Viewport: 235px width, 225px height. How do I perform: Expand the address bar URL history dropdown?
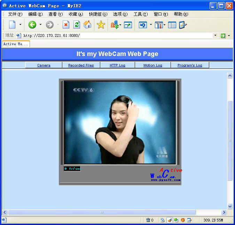[x=215, y=35]
